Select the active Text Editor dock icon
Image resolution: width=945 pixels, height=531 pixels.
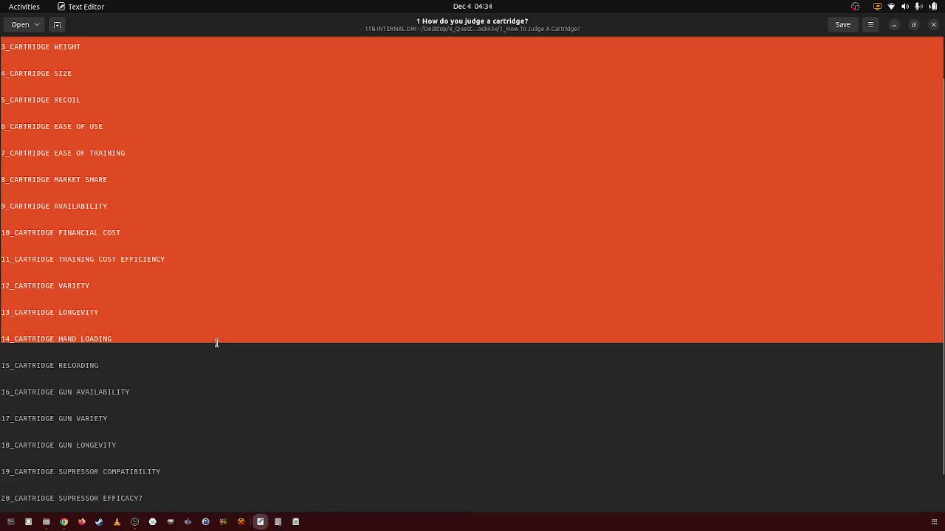point(260,521)
